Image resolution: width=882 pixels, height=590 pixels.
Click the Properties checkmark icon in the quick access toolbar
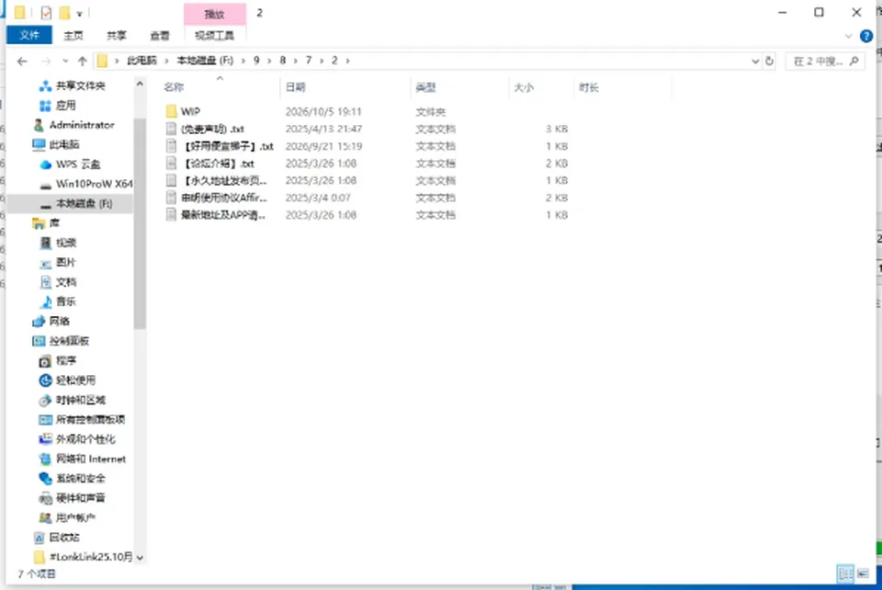(x=46, y=12)
